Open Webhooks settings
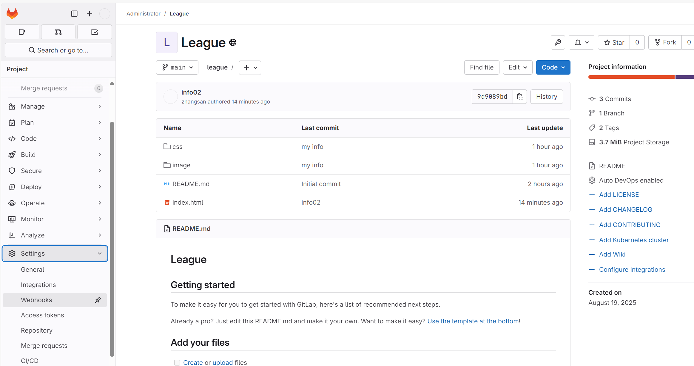Screen dimensions: 694x366 55,300
